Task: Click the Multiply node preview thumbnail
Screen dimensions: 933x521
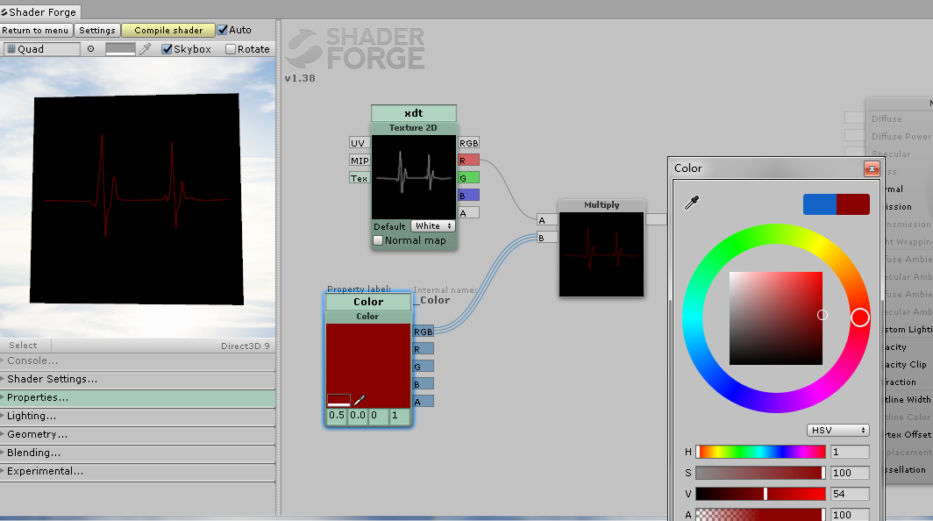Action: (x=602, y=254)
